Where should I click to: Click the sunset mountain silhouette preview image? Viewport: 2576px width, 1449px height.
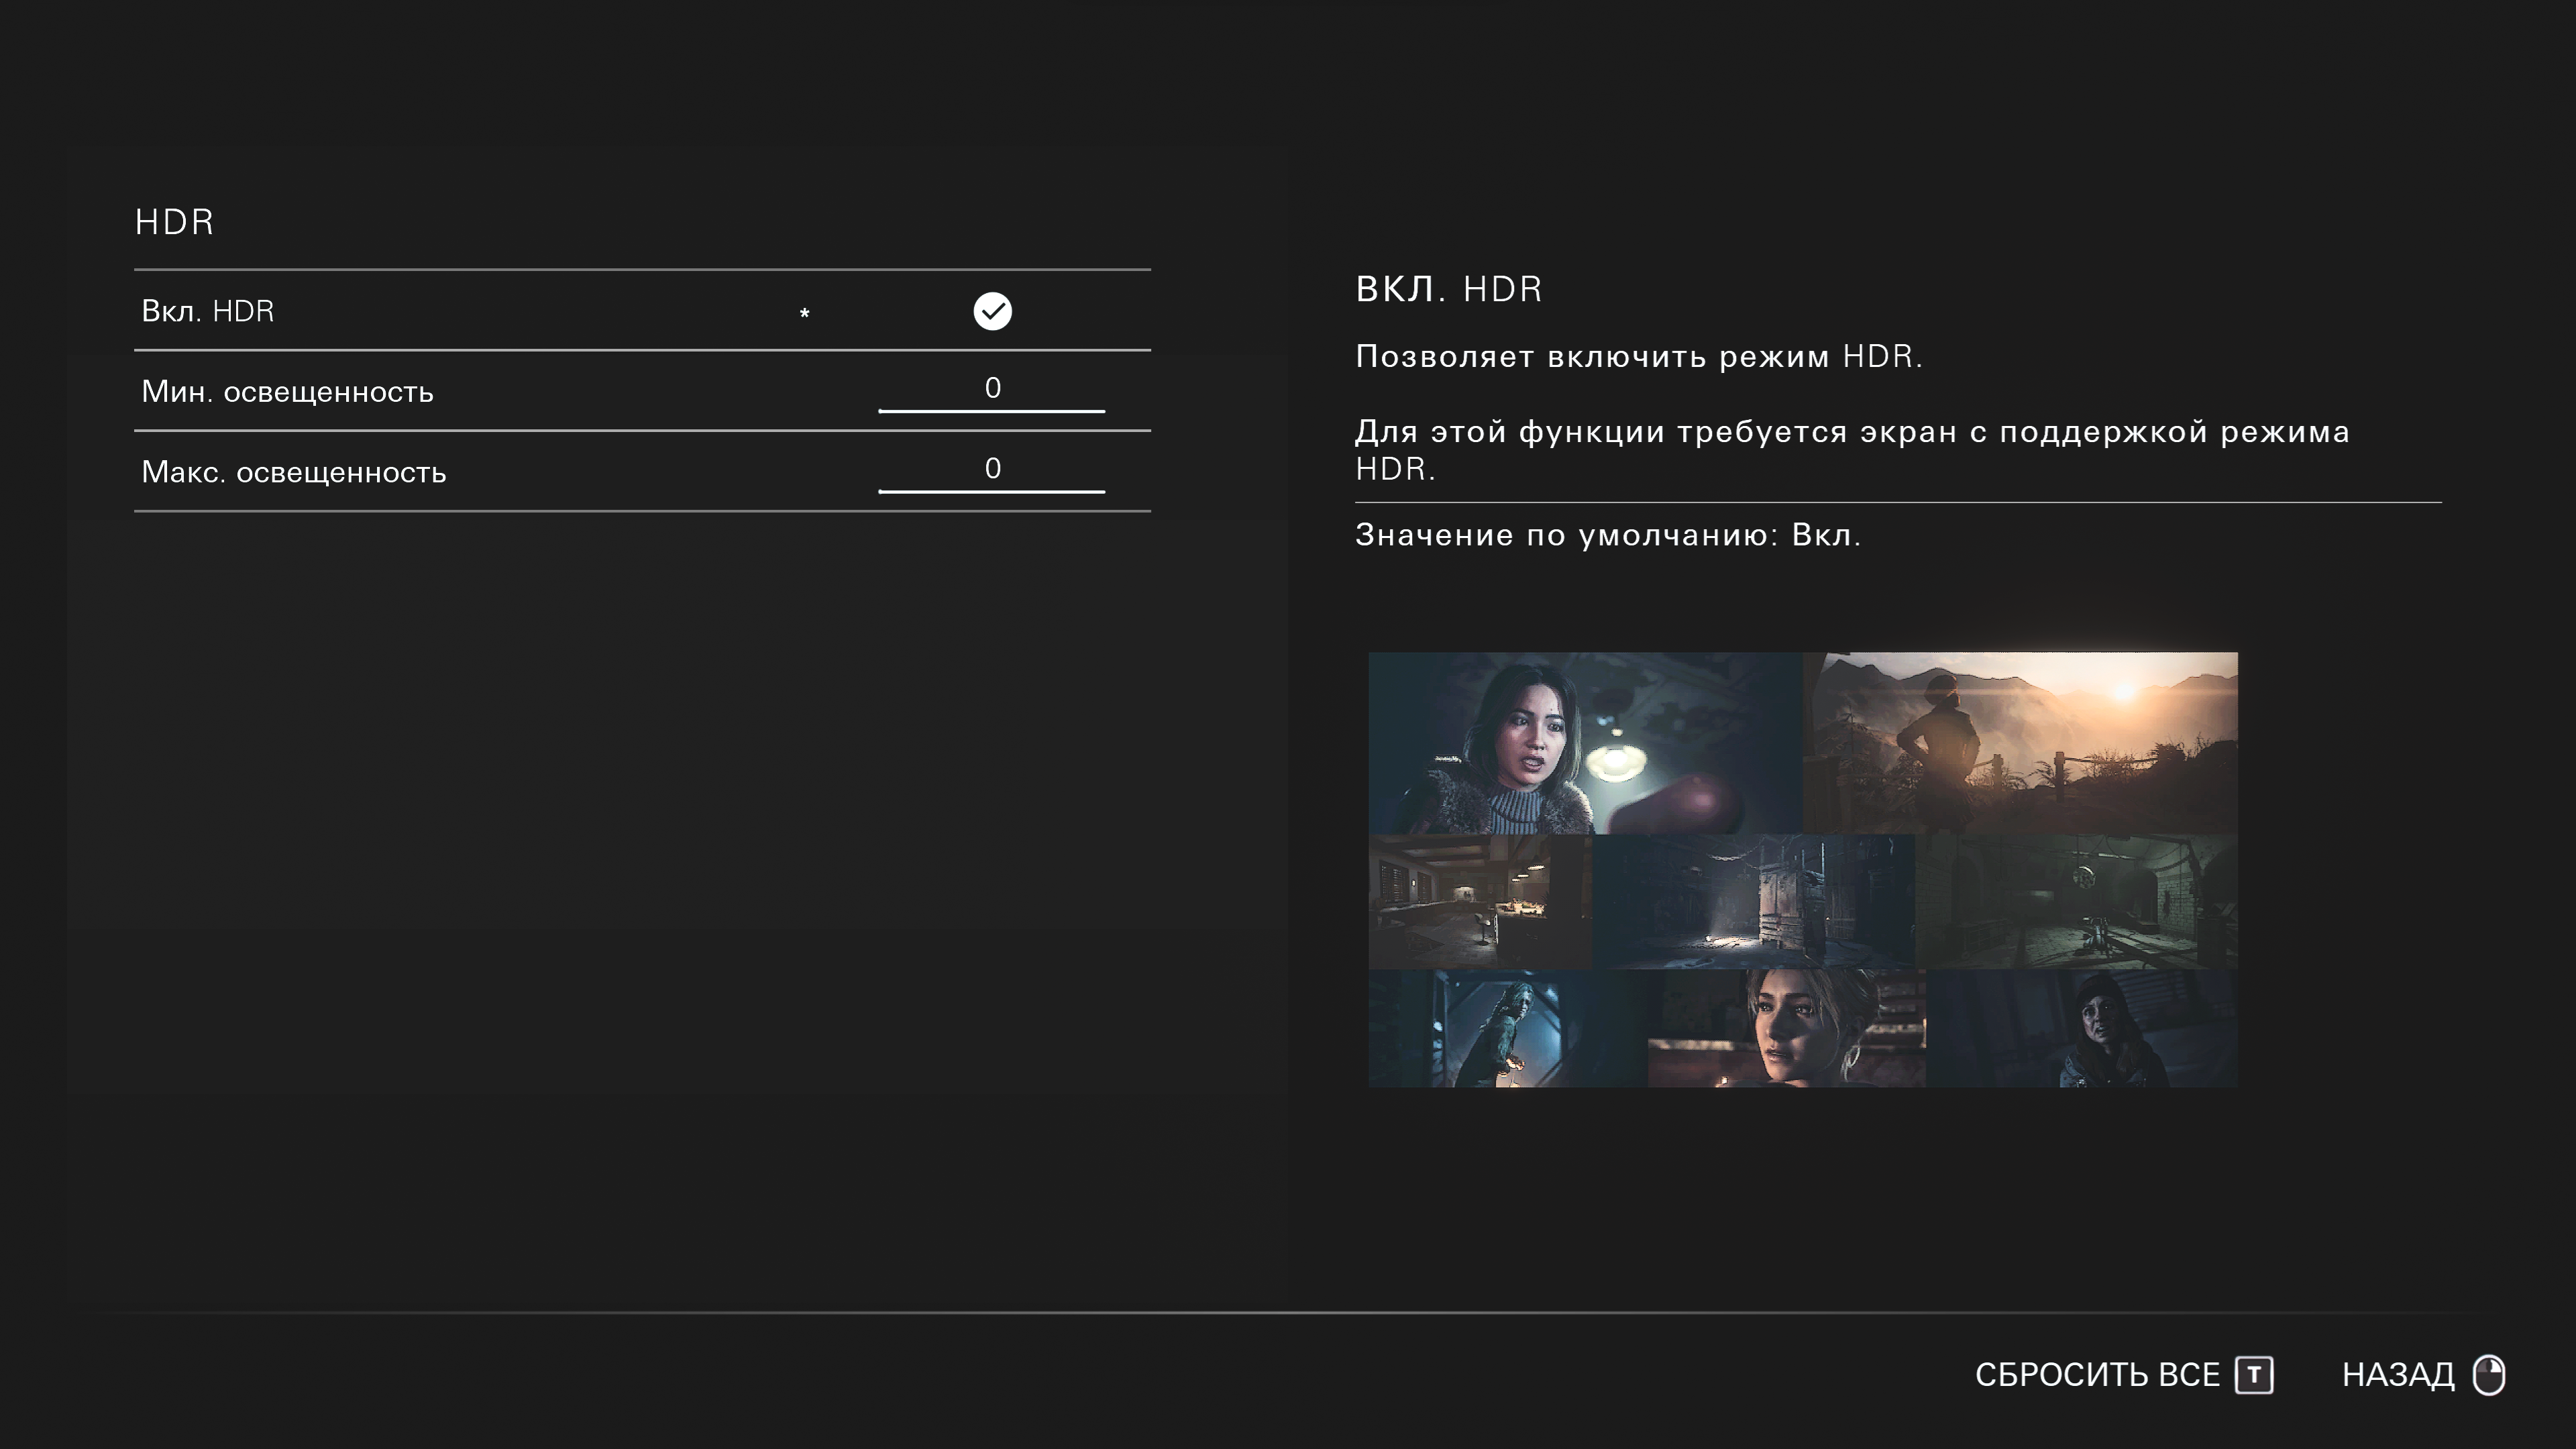[x=2022, y=742]
